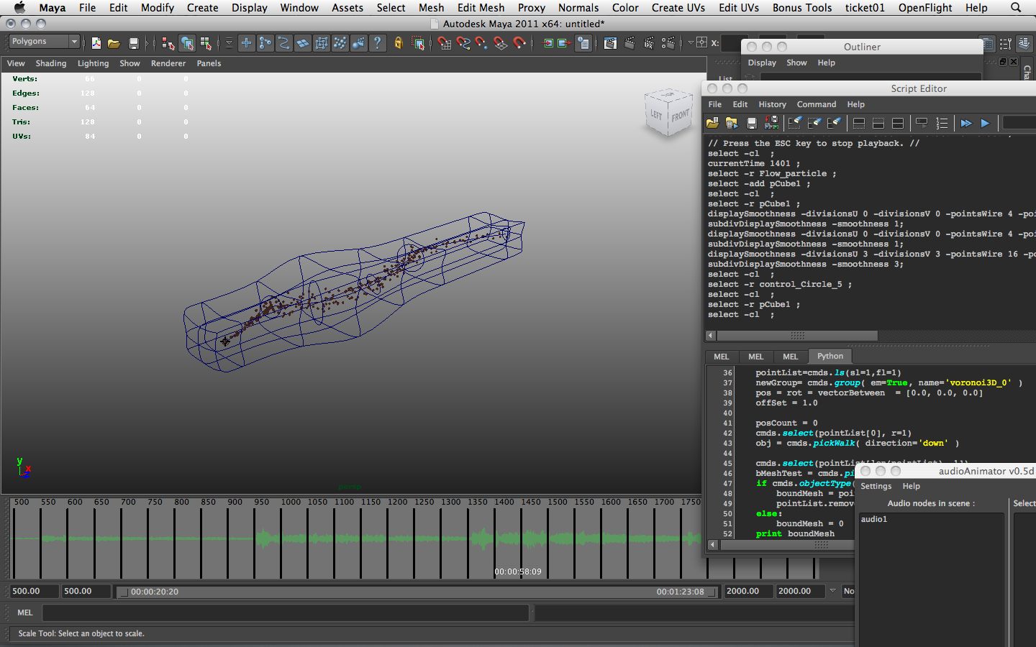Open the viewport Show menu
This screenshot has width=1036, height=647.
point(129,63)
